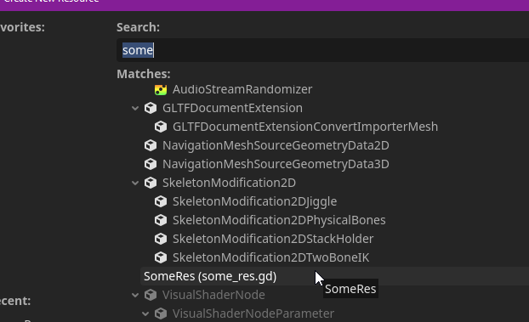
Task: Click the SkeletonModification2D cube icon
Action: (151, 183)
